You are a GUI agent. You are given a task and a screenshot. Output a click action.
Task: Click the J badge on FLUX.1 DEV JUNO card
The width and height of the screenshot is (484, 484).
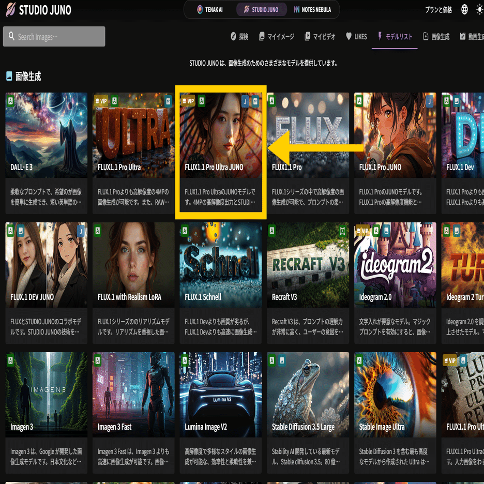click(x=81, y=231)
